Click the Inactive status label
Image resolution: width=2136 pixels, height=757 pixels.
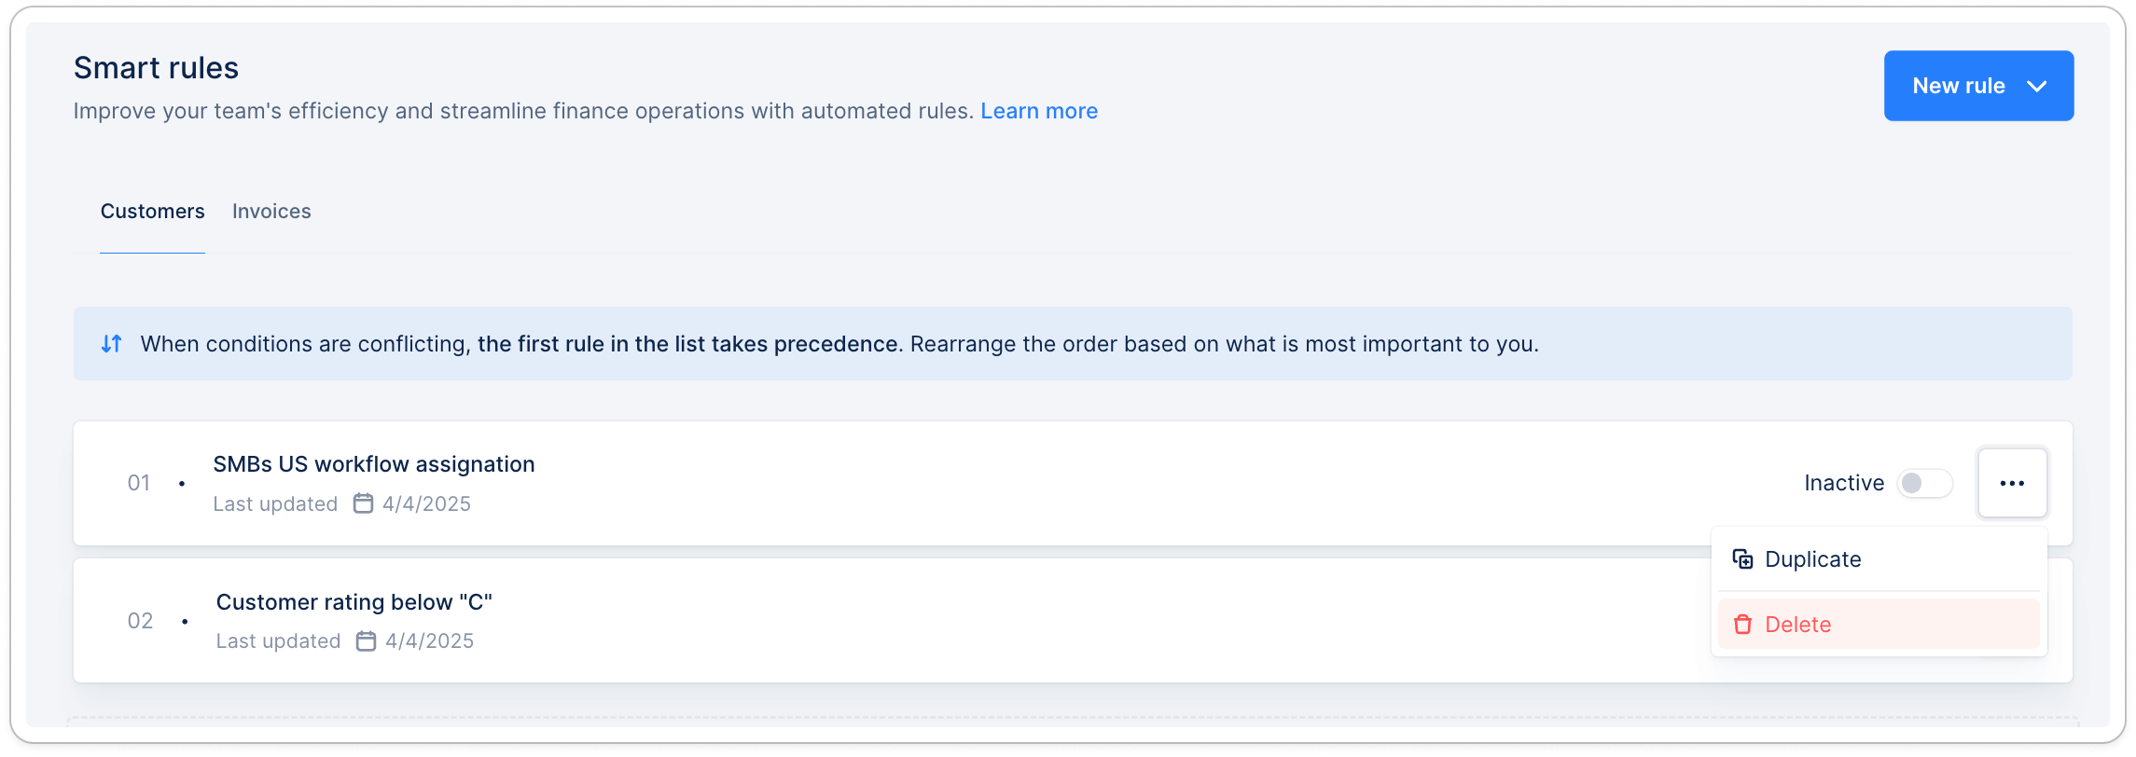click(x=1843, y=483)
